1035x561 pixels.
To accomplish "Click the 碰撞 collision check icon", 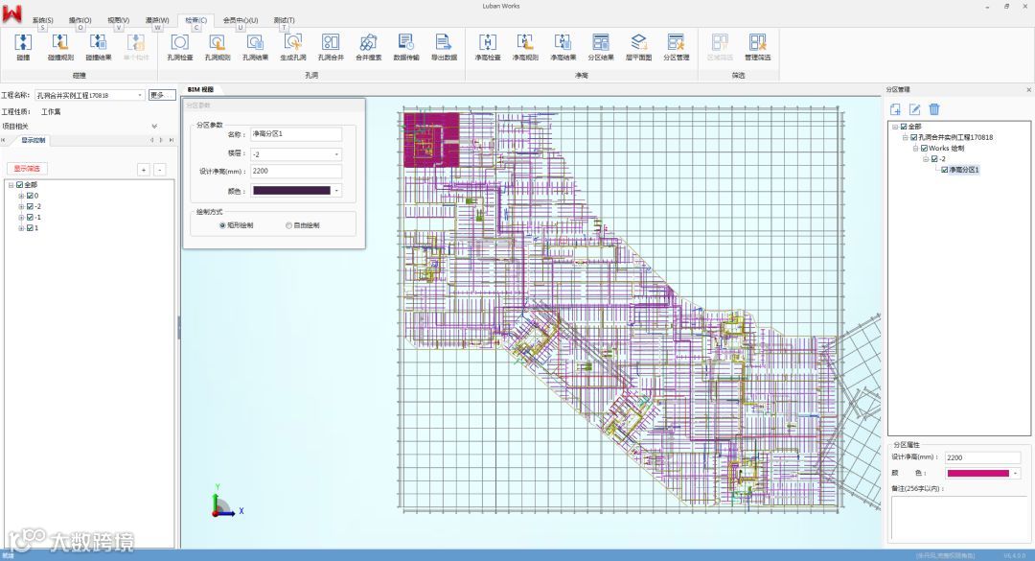I will (23, 46).
